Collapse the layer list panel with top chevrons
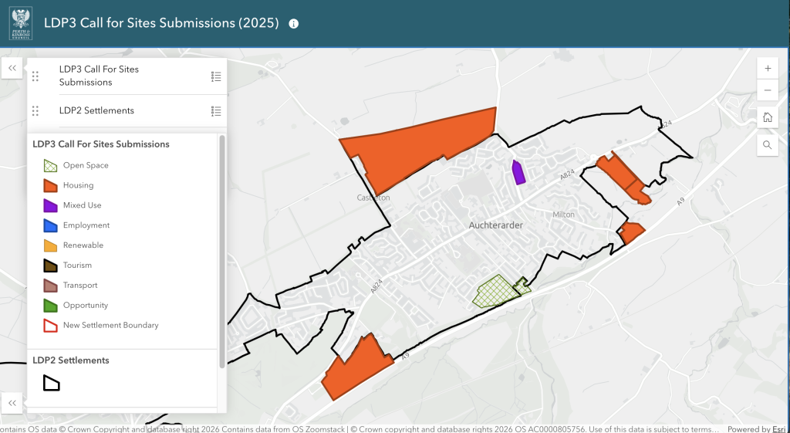 [x=12, y=68]
